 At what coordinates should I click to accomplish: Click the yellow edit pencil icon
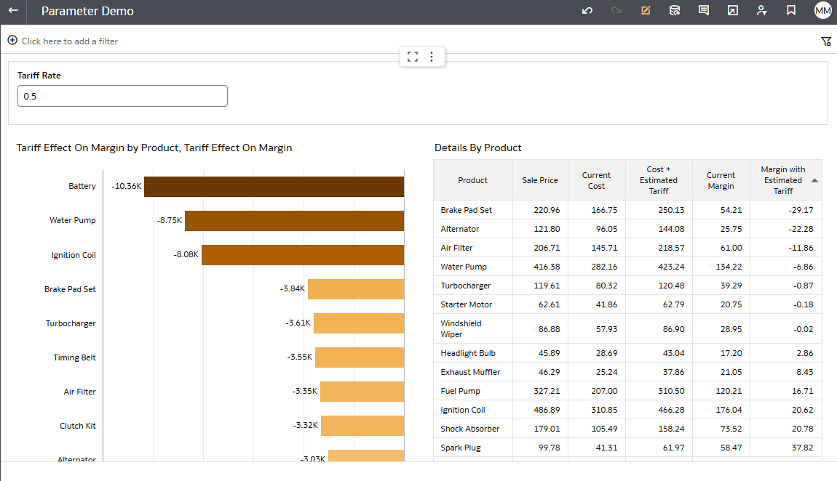coord(646,11)
